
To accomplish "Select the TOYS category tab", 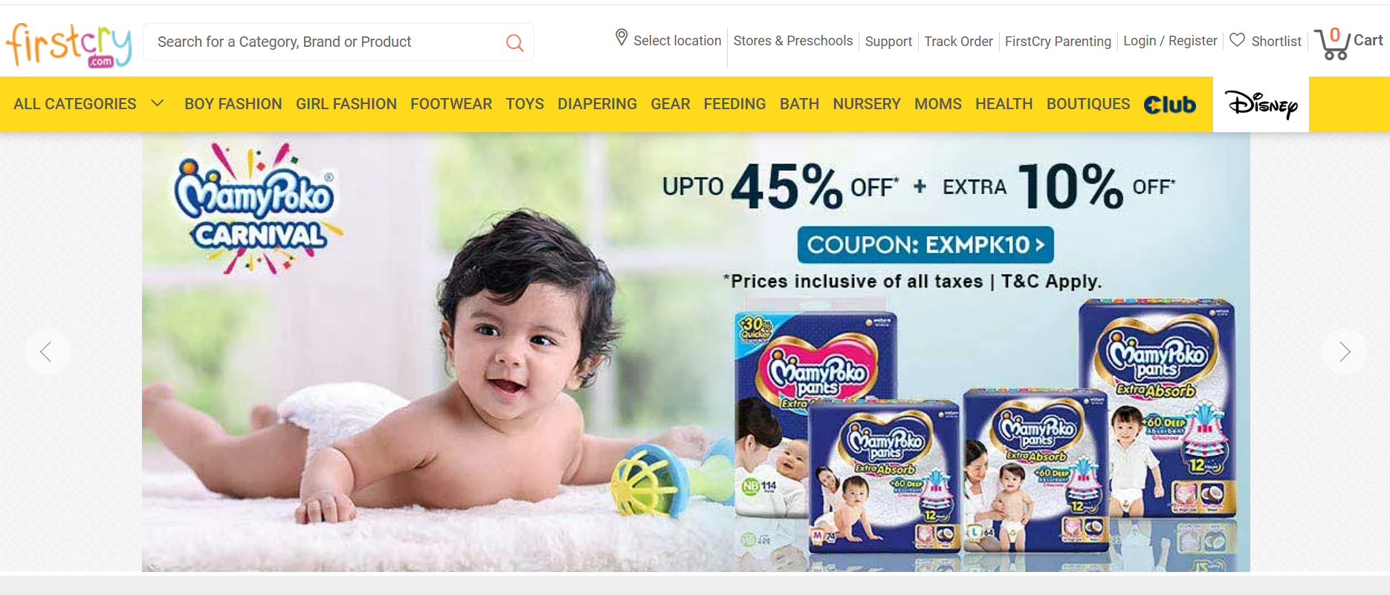I will point(525,104).
